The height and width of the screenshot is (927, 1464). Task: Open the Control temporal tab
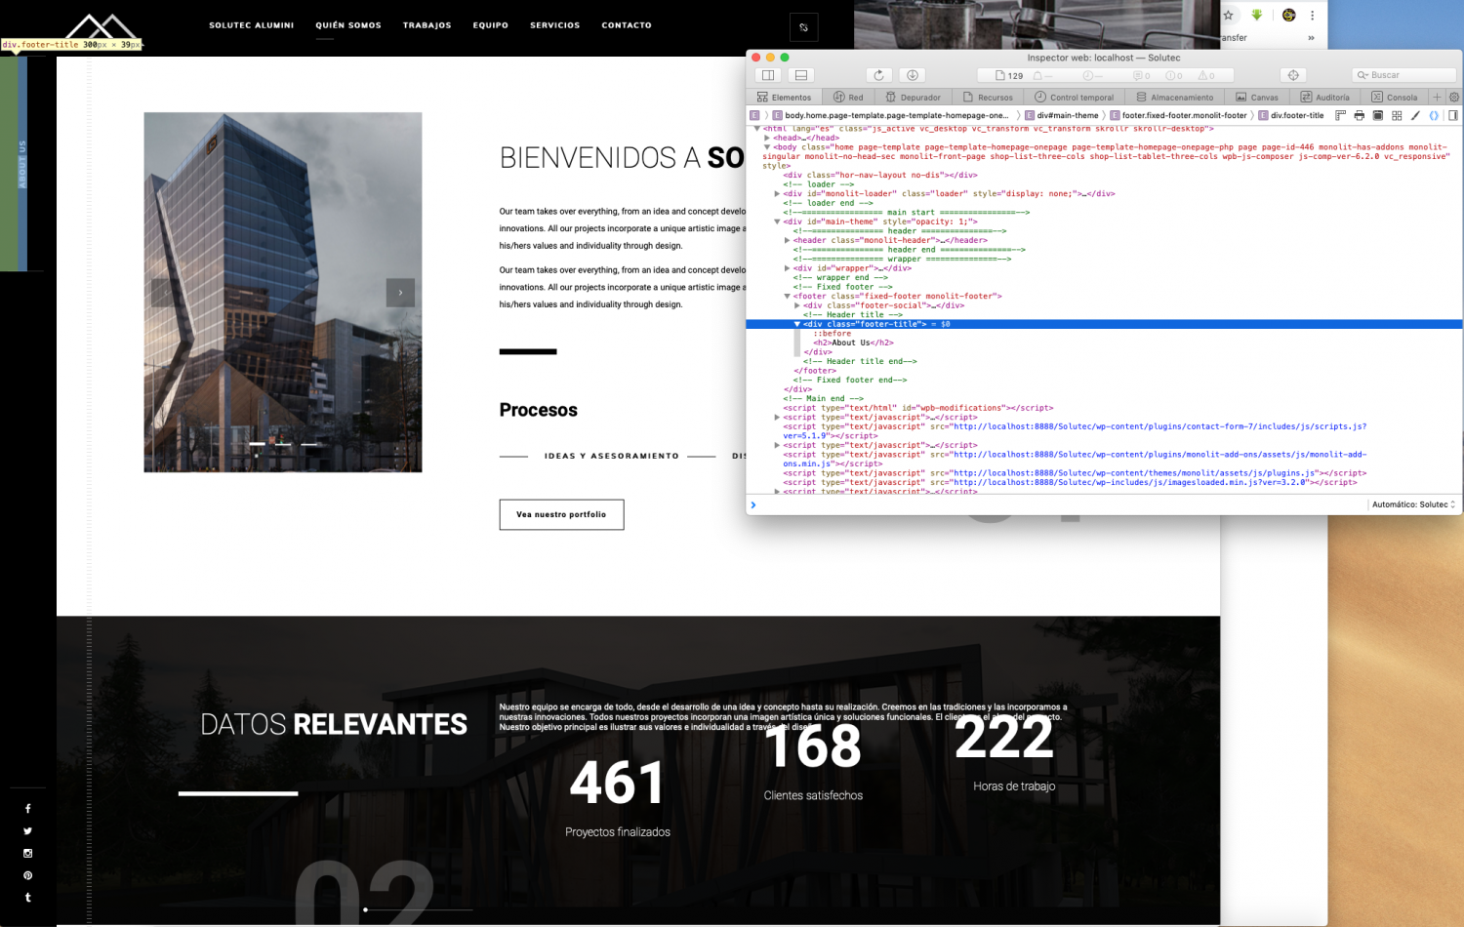coord(1074,97)
